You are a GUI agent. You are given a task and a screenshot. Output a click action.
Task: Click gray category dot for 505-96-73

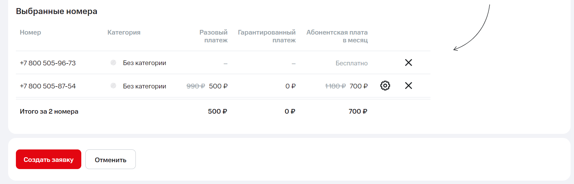coord(113,63)
